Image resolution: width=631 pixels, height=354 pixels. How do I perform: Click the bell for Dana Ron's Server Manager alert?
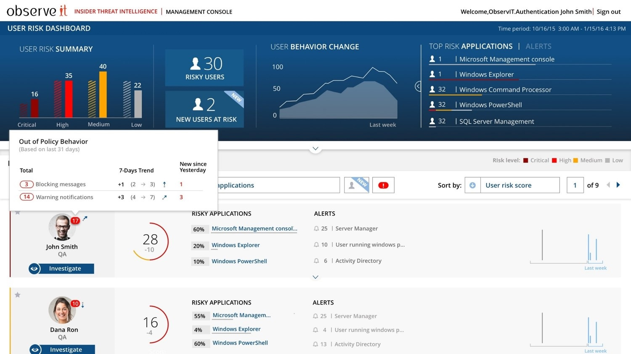tap(315, 316)
